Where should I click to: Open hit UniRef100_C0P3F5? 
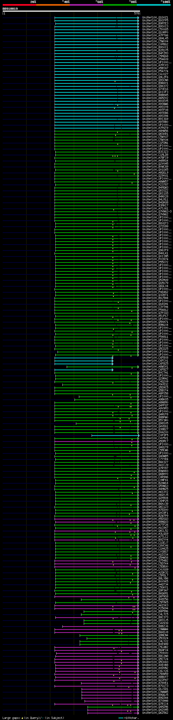click(x=155, y=435)
